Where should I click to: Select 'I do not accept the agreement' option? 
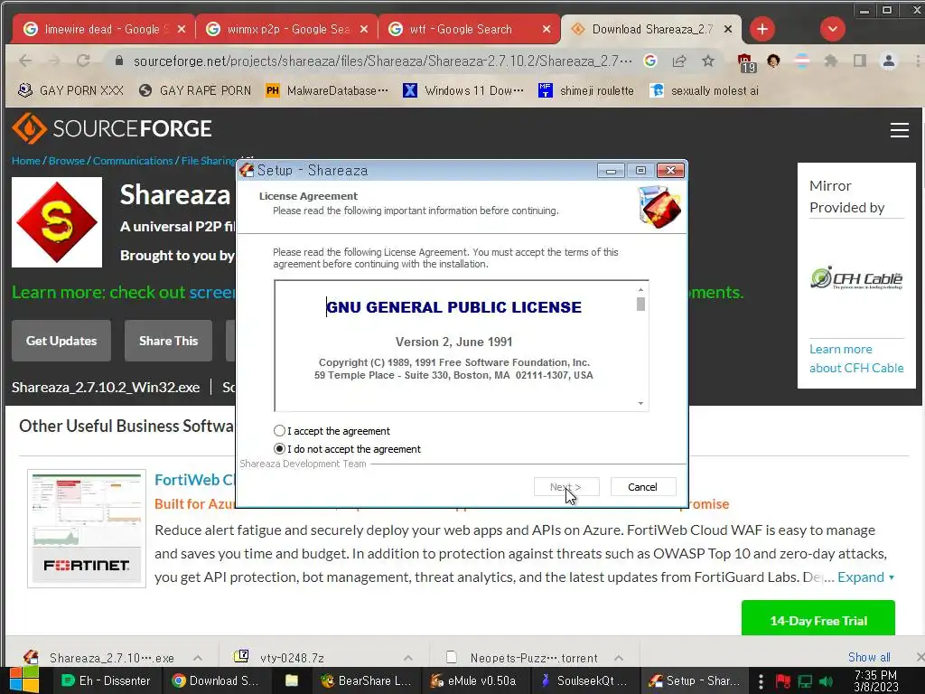279,449
